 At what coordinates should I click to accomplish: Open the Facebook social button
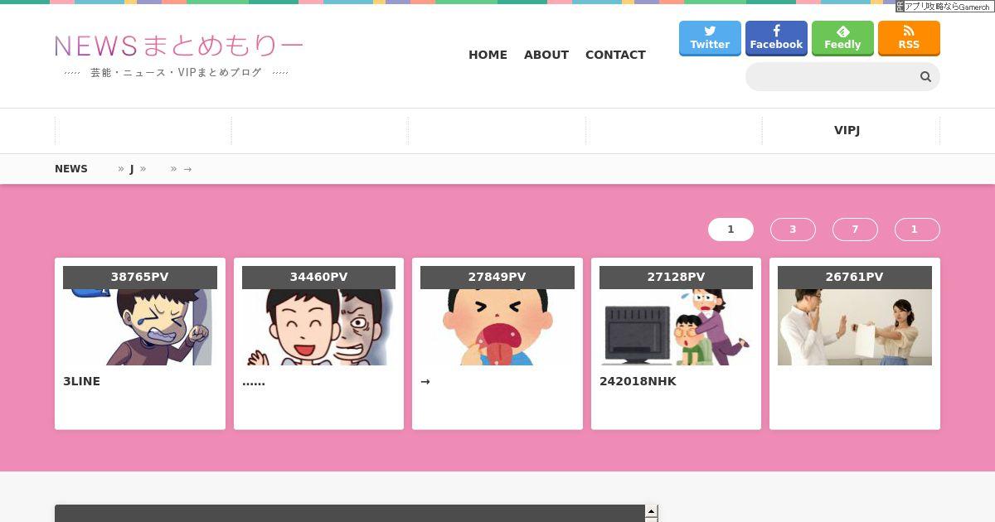tap(776, 38)
